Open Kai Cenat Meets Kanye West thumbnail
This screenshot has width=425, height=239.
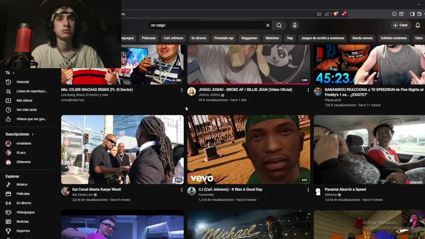(123, 150)
